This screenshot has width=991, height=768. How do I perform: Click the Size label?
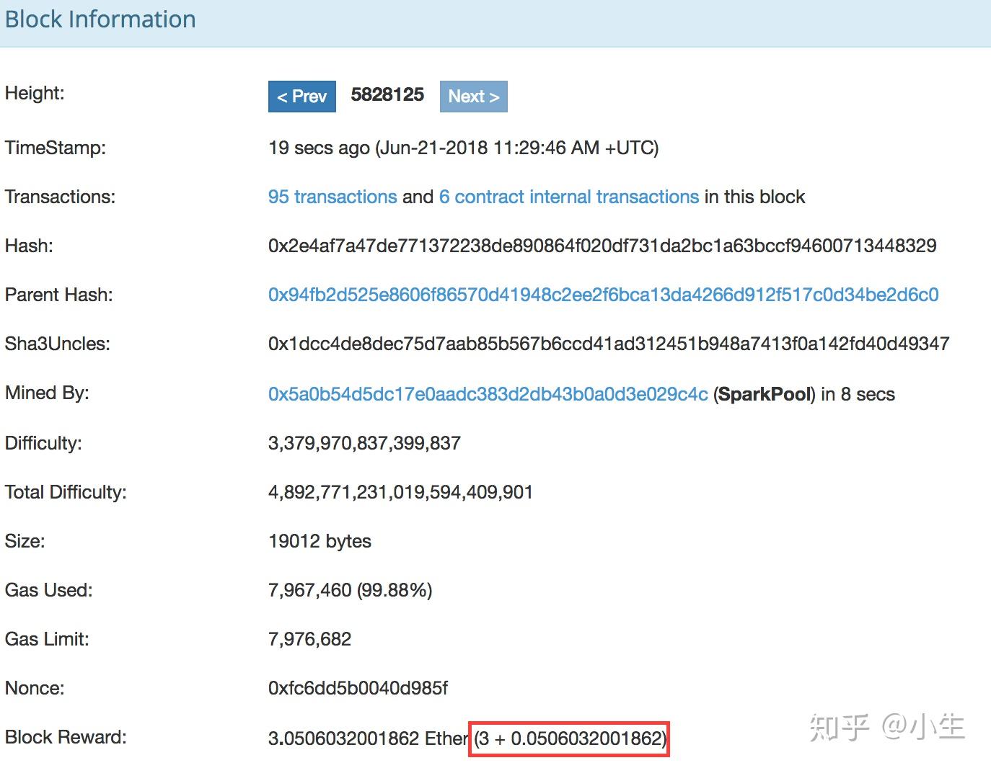pyautogui.click(x=25, y=541)
